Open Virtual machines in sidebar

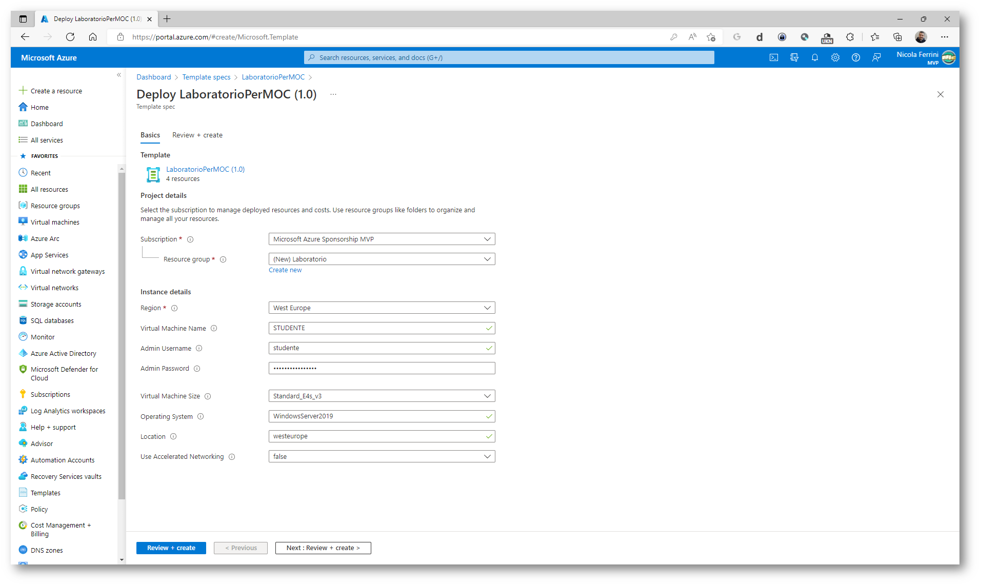coord(55,222)
